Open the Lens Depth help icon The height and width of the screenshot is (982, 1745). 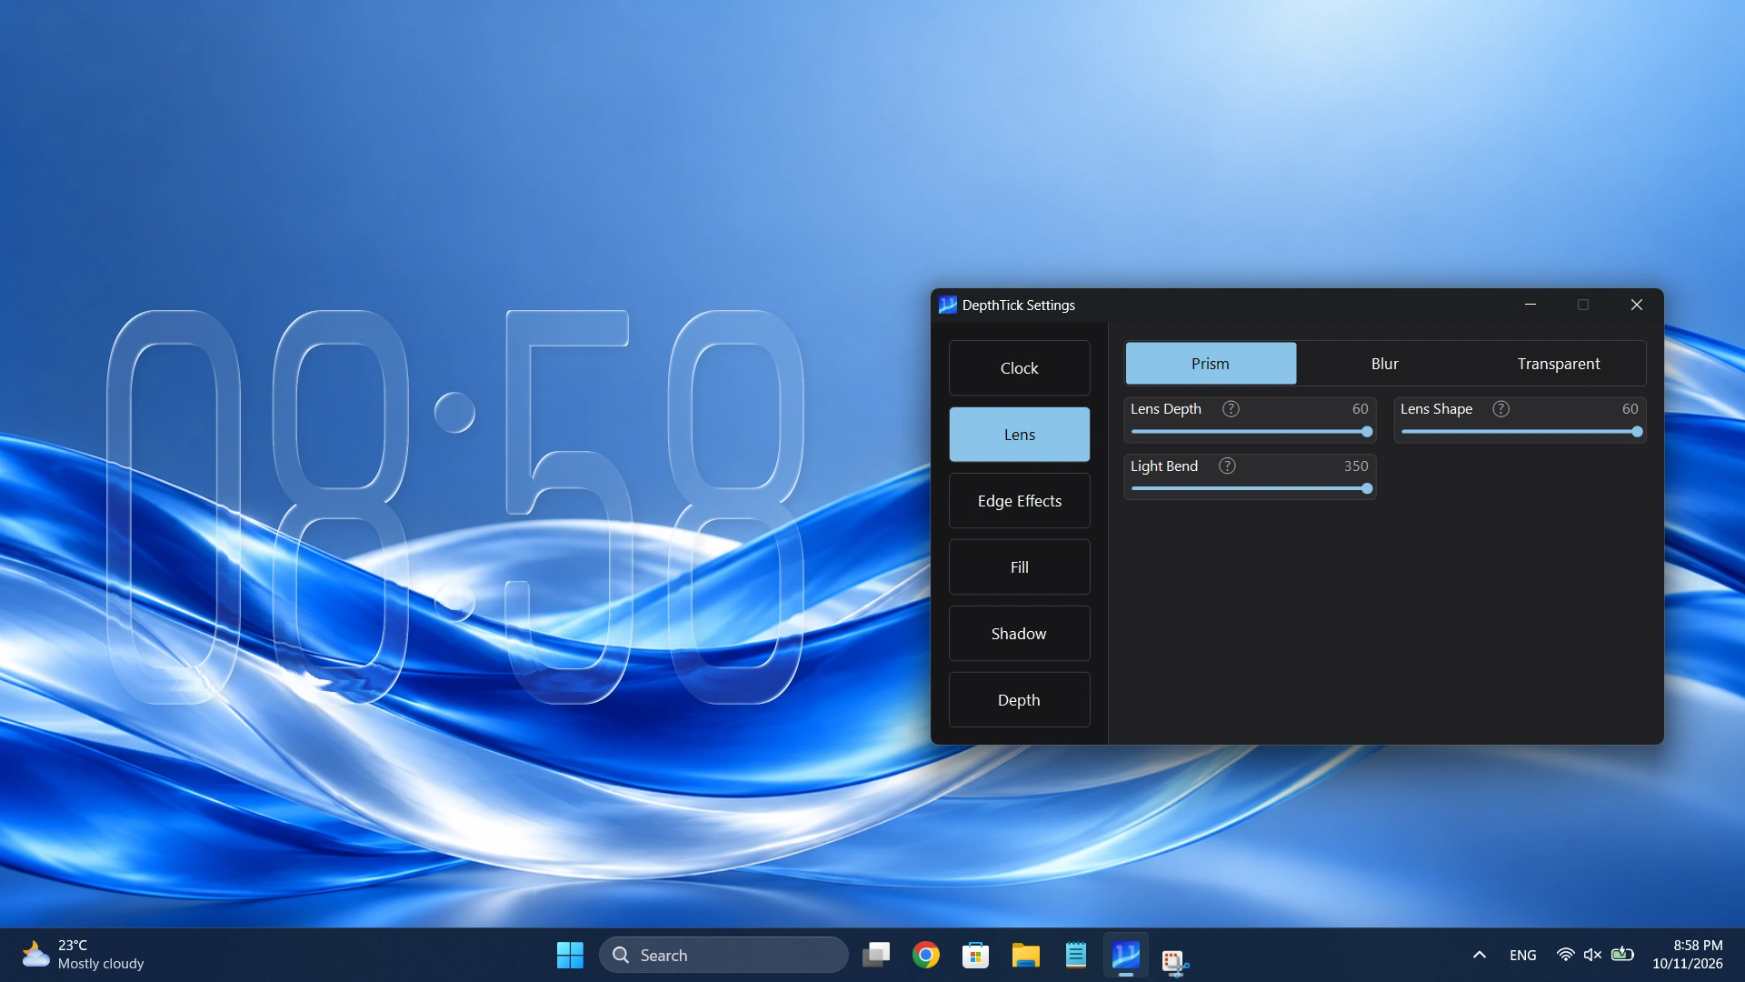coord(1231,409)
